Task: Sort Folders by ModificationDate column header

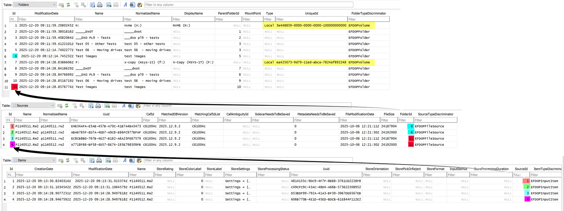Action: 46,13
